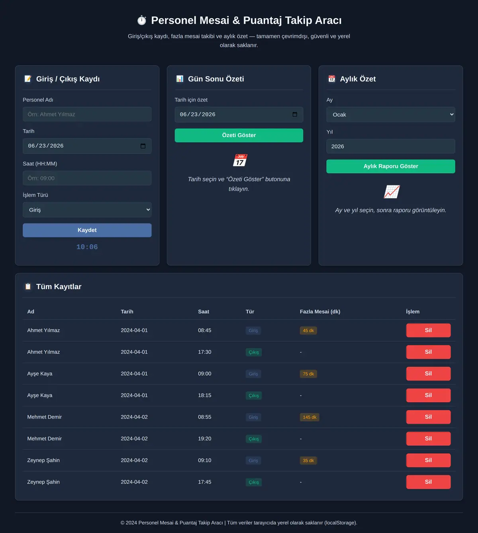Viewport: 478px width, 533px height.
Task: Open date picker icon in the Tarih field
Action: [x=143, y=146]
